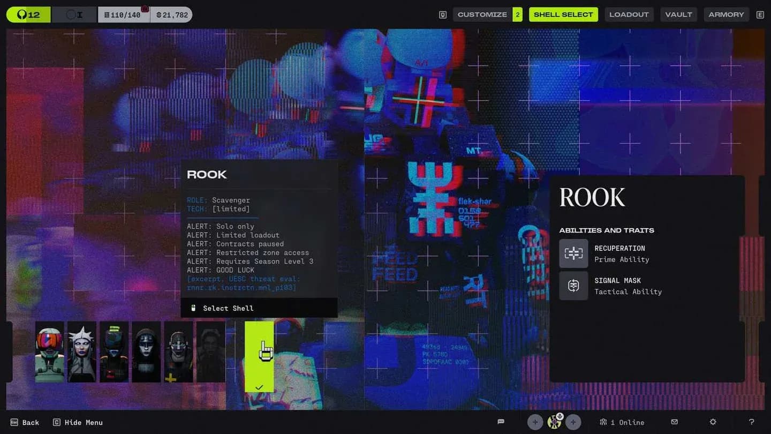Open the chat message icon

501,422
